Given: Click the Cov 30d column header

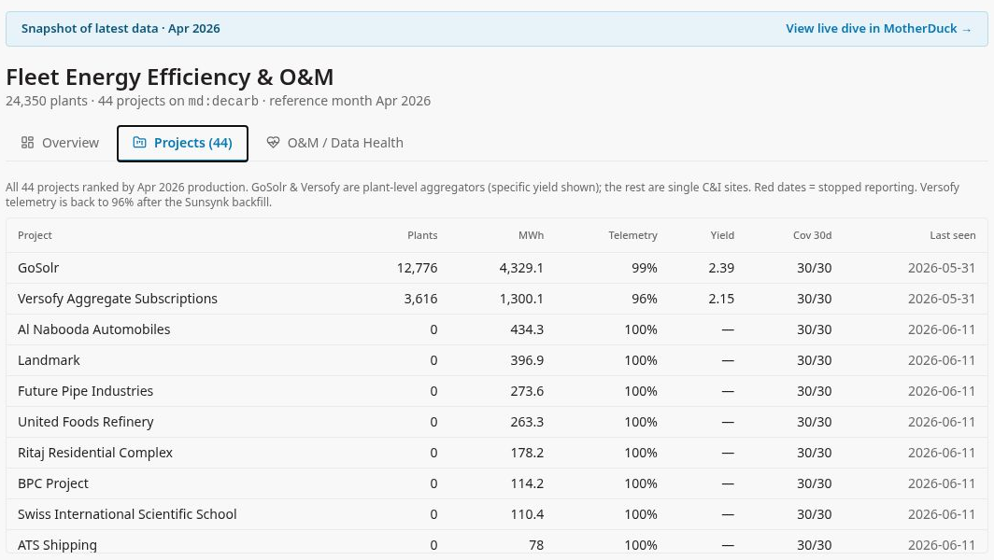Looking at the screenshot, I should point(812,235).
